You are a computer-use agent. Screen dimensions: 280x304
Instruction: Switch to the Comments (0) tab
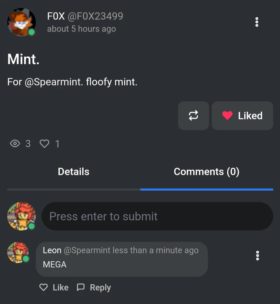206,172
